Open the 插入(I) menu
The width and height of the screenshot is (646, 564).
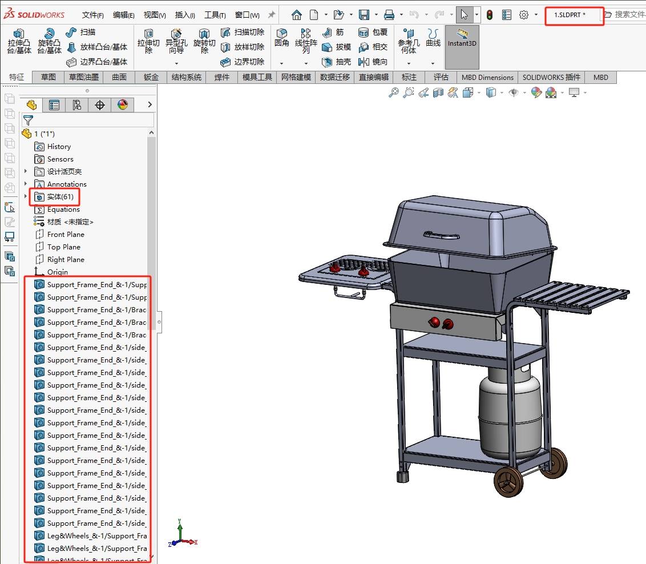184,15
